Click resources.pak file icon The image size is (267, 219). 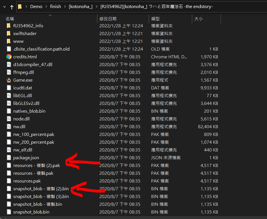(9, 181)
